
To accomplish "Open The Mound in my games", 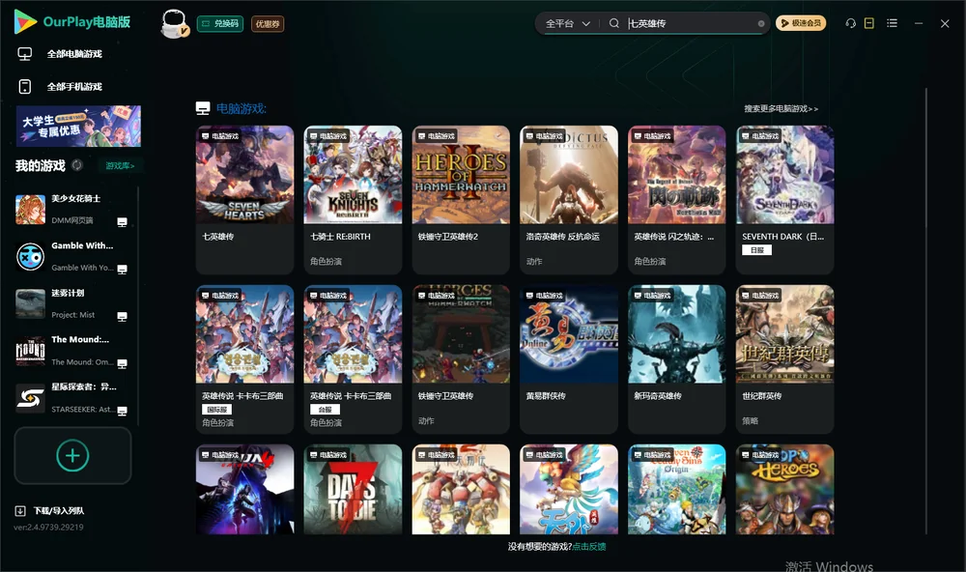I will pyautogui.click(x=72, y=351).
